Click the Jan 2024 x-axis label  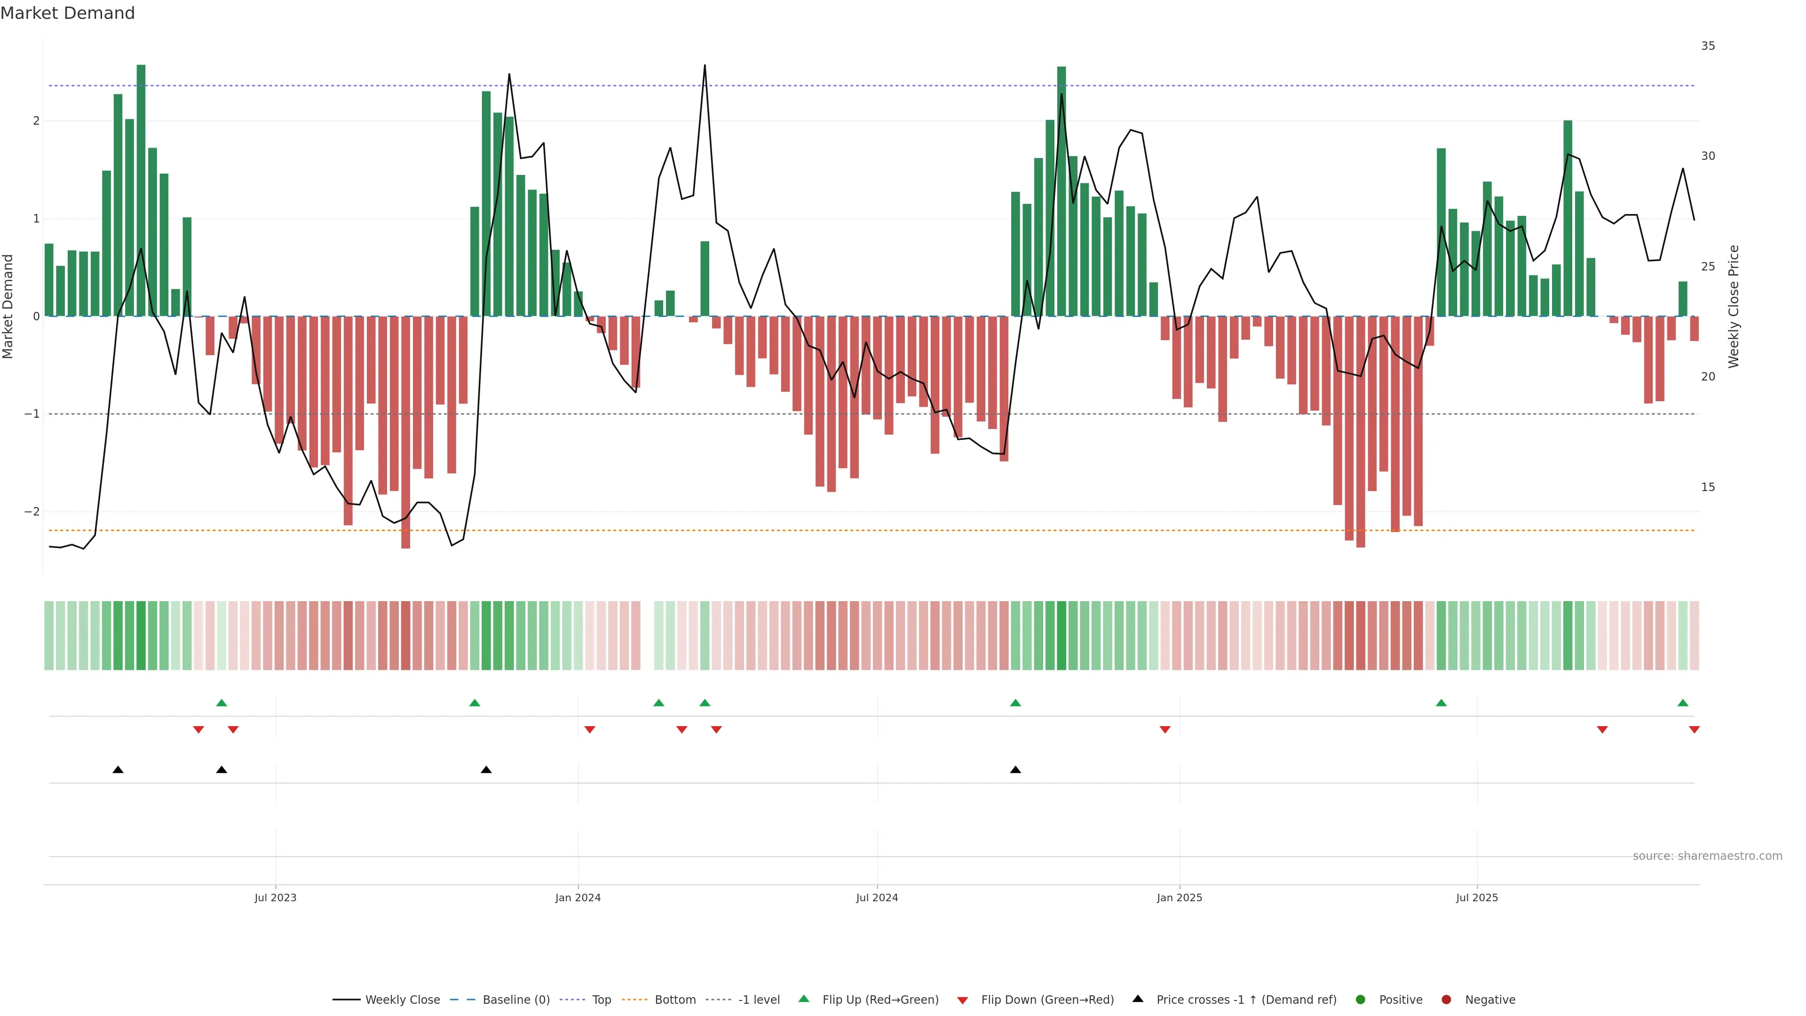578,897
